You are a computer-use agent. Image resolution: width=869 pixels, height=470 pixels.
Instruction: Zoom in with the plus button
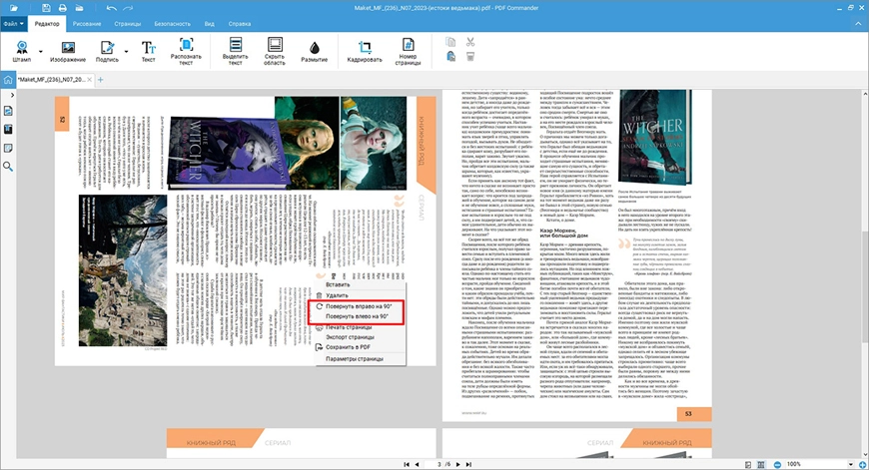click(862, 464)
